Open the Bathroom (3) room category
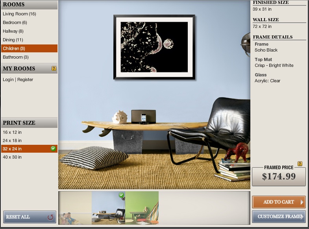309x229 pixels. [x=16, y=57]
